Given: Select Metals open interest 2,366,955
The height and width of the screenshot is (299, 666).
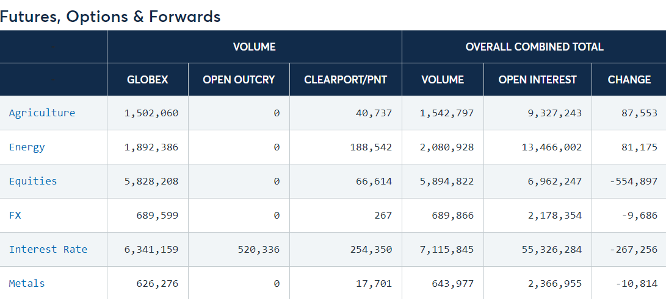Looking at the screenshot, I should pos(555,284).
